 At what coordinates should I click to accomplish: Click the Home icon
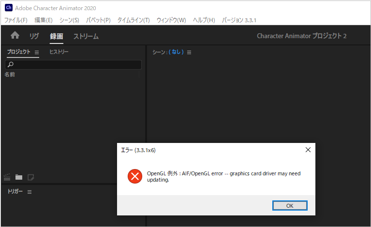click(15, 35)
